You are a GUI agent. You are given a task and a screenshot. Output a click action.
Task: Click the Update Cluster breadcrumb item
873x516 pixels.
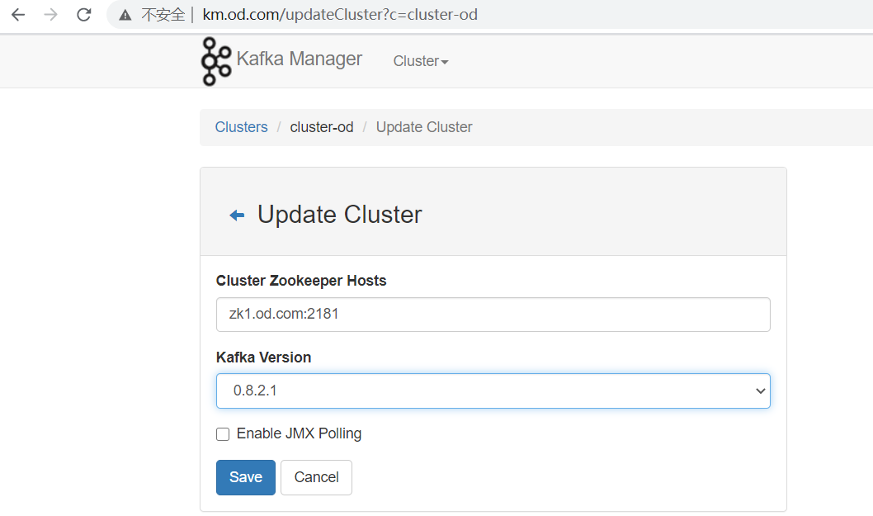tap(424, 127)
